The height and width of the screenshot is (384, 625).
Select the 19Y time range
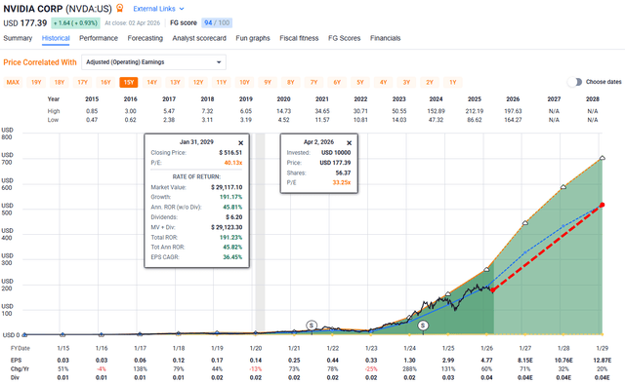coord(36,83)
